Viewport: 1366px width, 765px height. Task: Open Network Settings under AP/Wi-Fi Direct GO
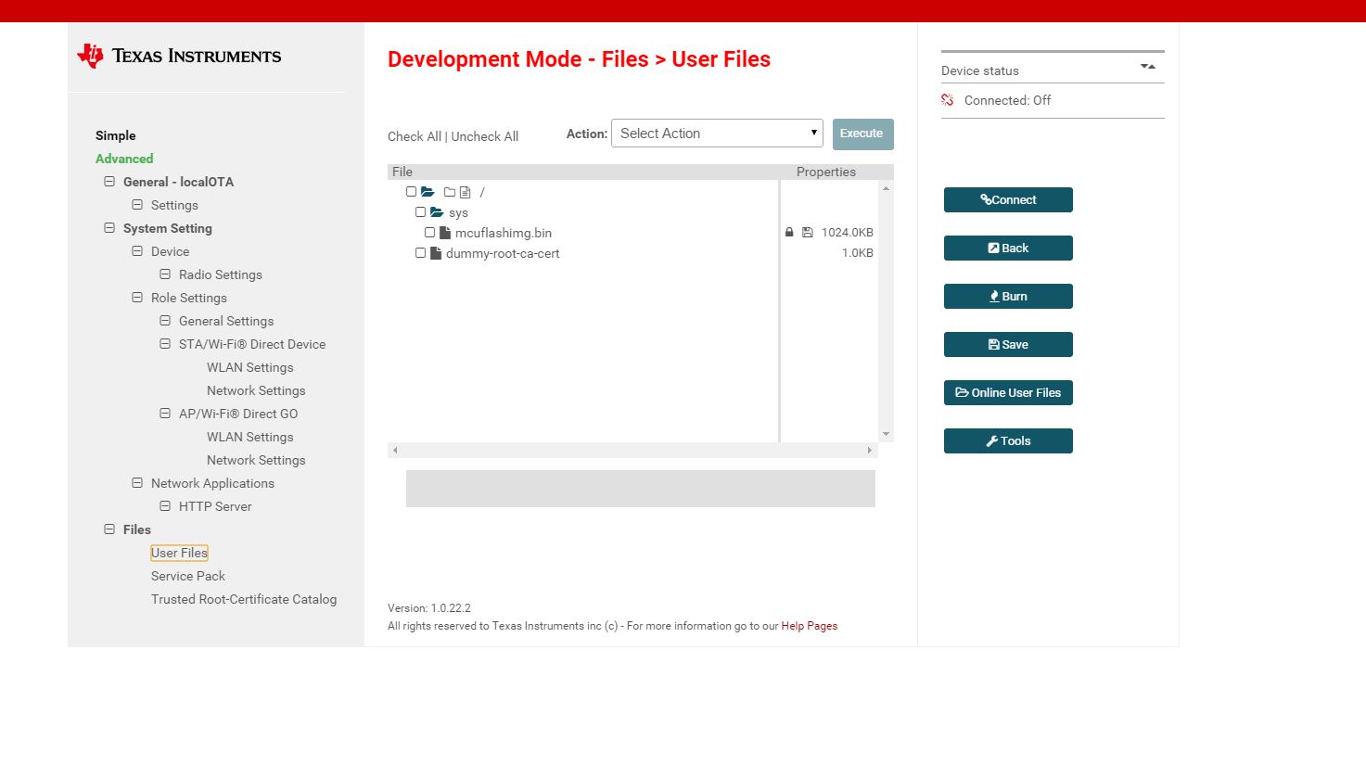click(256, 460)
